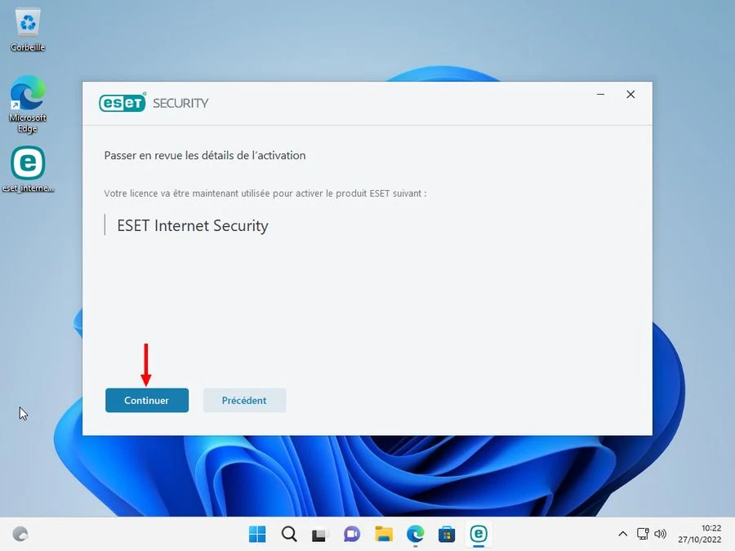Select the Microsoft Edge desktop shortcut
The width and height of the screenshot is (735, 551).
(x=28, y=104)
